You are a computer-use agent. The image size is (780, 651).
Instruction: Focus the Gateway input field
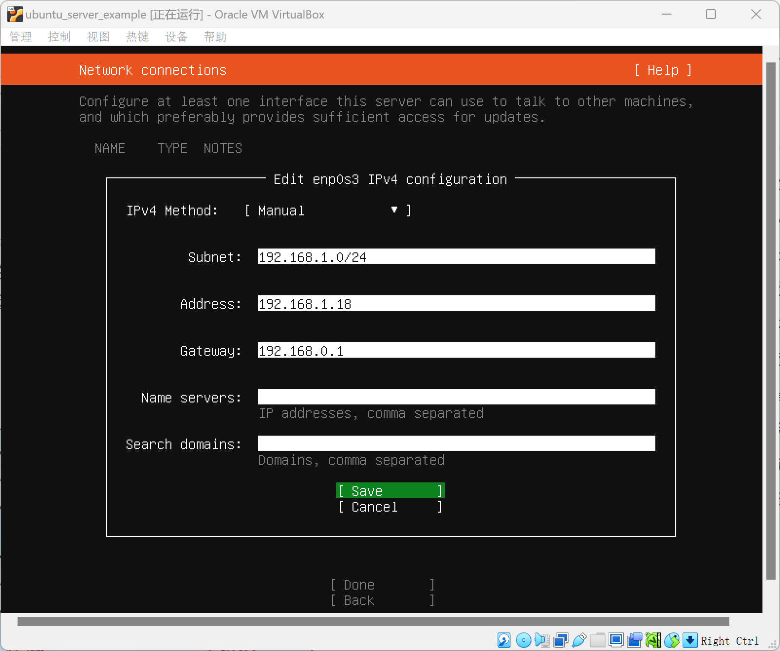[x=456, y=350]
